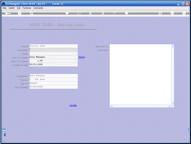Click the heart favorites icon
Viewport: 191px width, 144px height.
[x=67, y=13]
